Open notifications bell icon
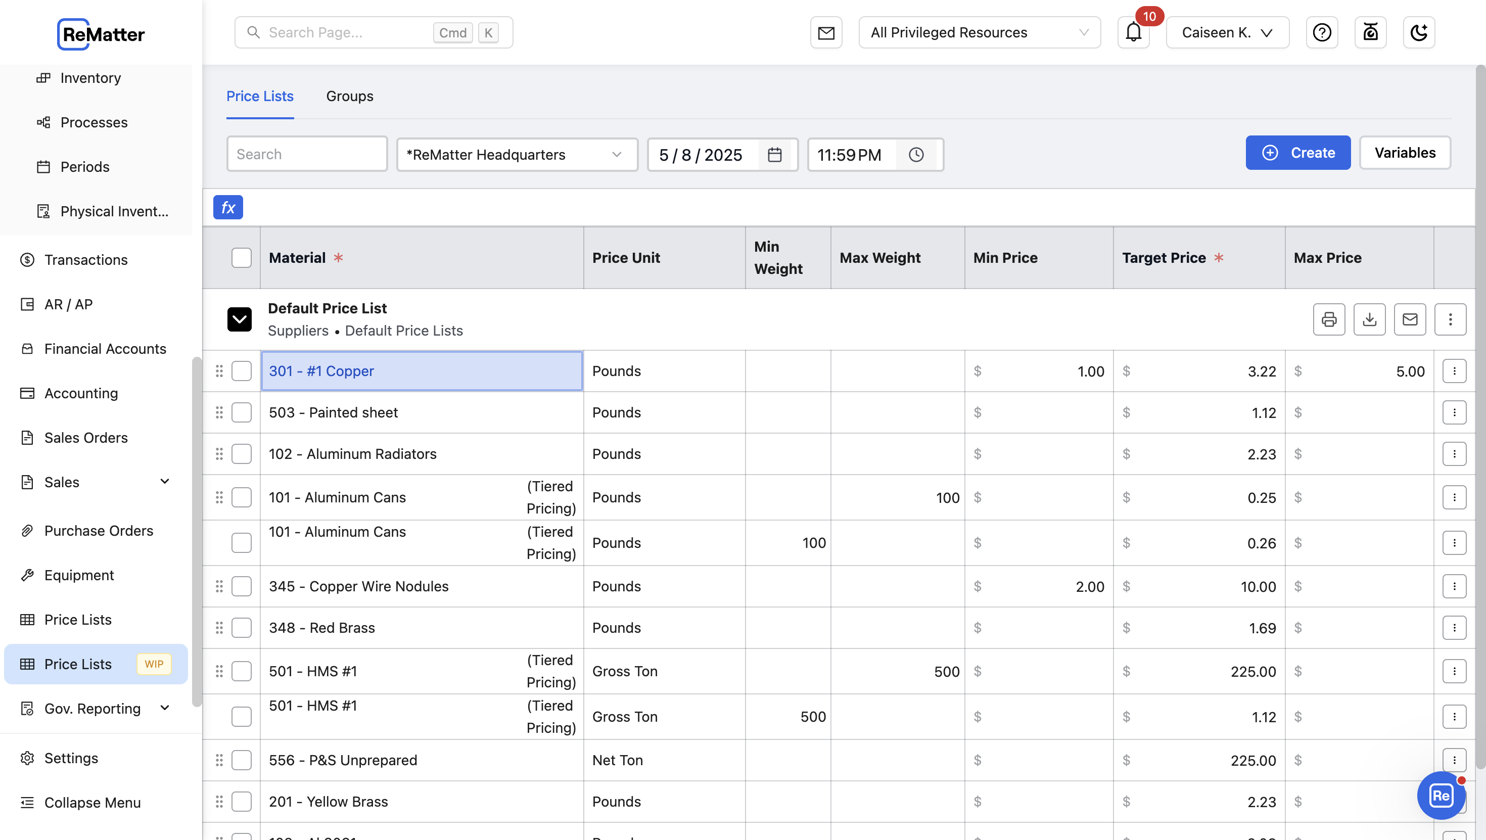The width and height of the screenshot is (1486, 840). click(x=1133, y=33)
